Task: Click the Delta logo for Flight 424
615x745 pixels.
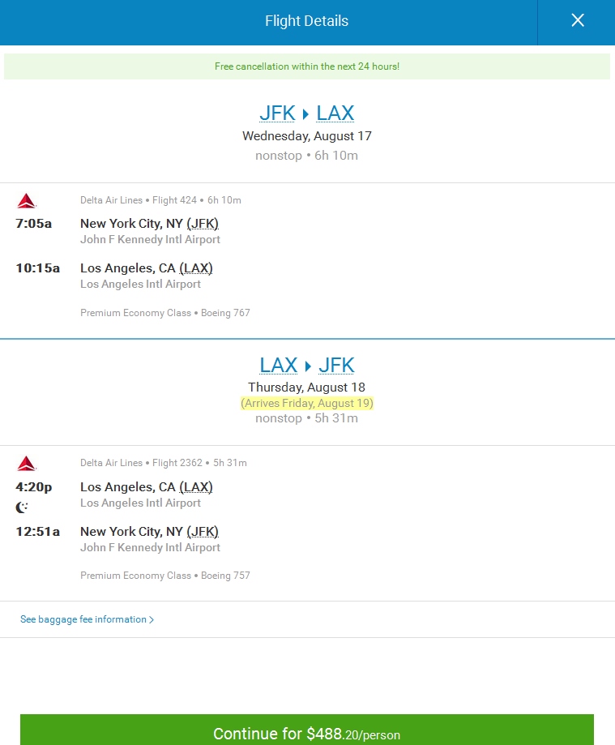Action: point(26,201)
